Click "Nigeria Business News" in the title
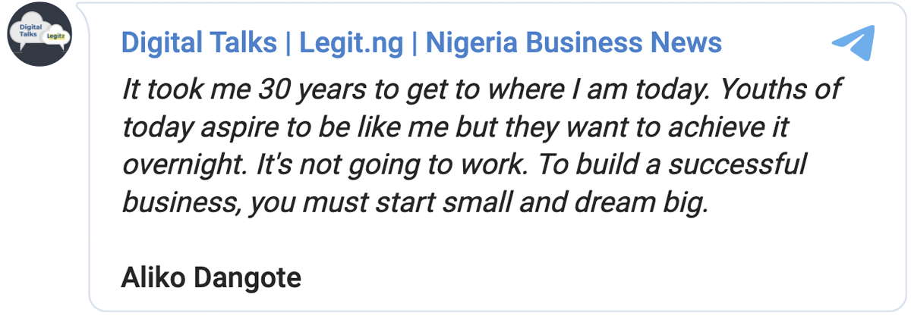Image resolution: width=911 pixels, height=316 pixels. coord(573,42)
